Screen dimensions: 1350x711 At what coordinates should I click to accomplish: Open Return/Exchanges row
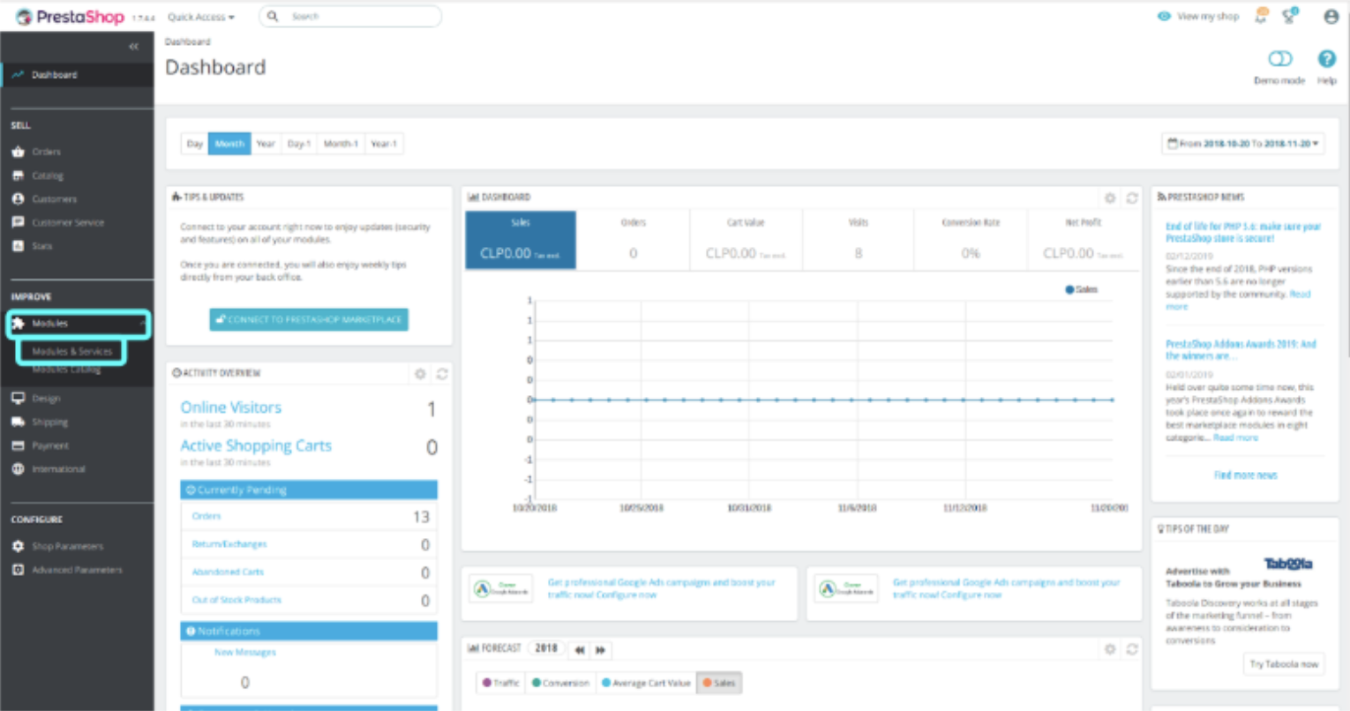point(309,544)
